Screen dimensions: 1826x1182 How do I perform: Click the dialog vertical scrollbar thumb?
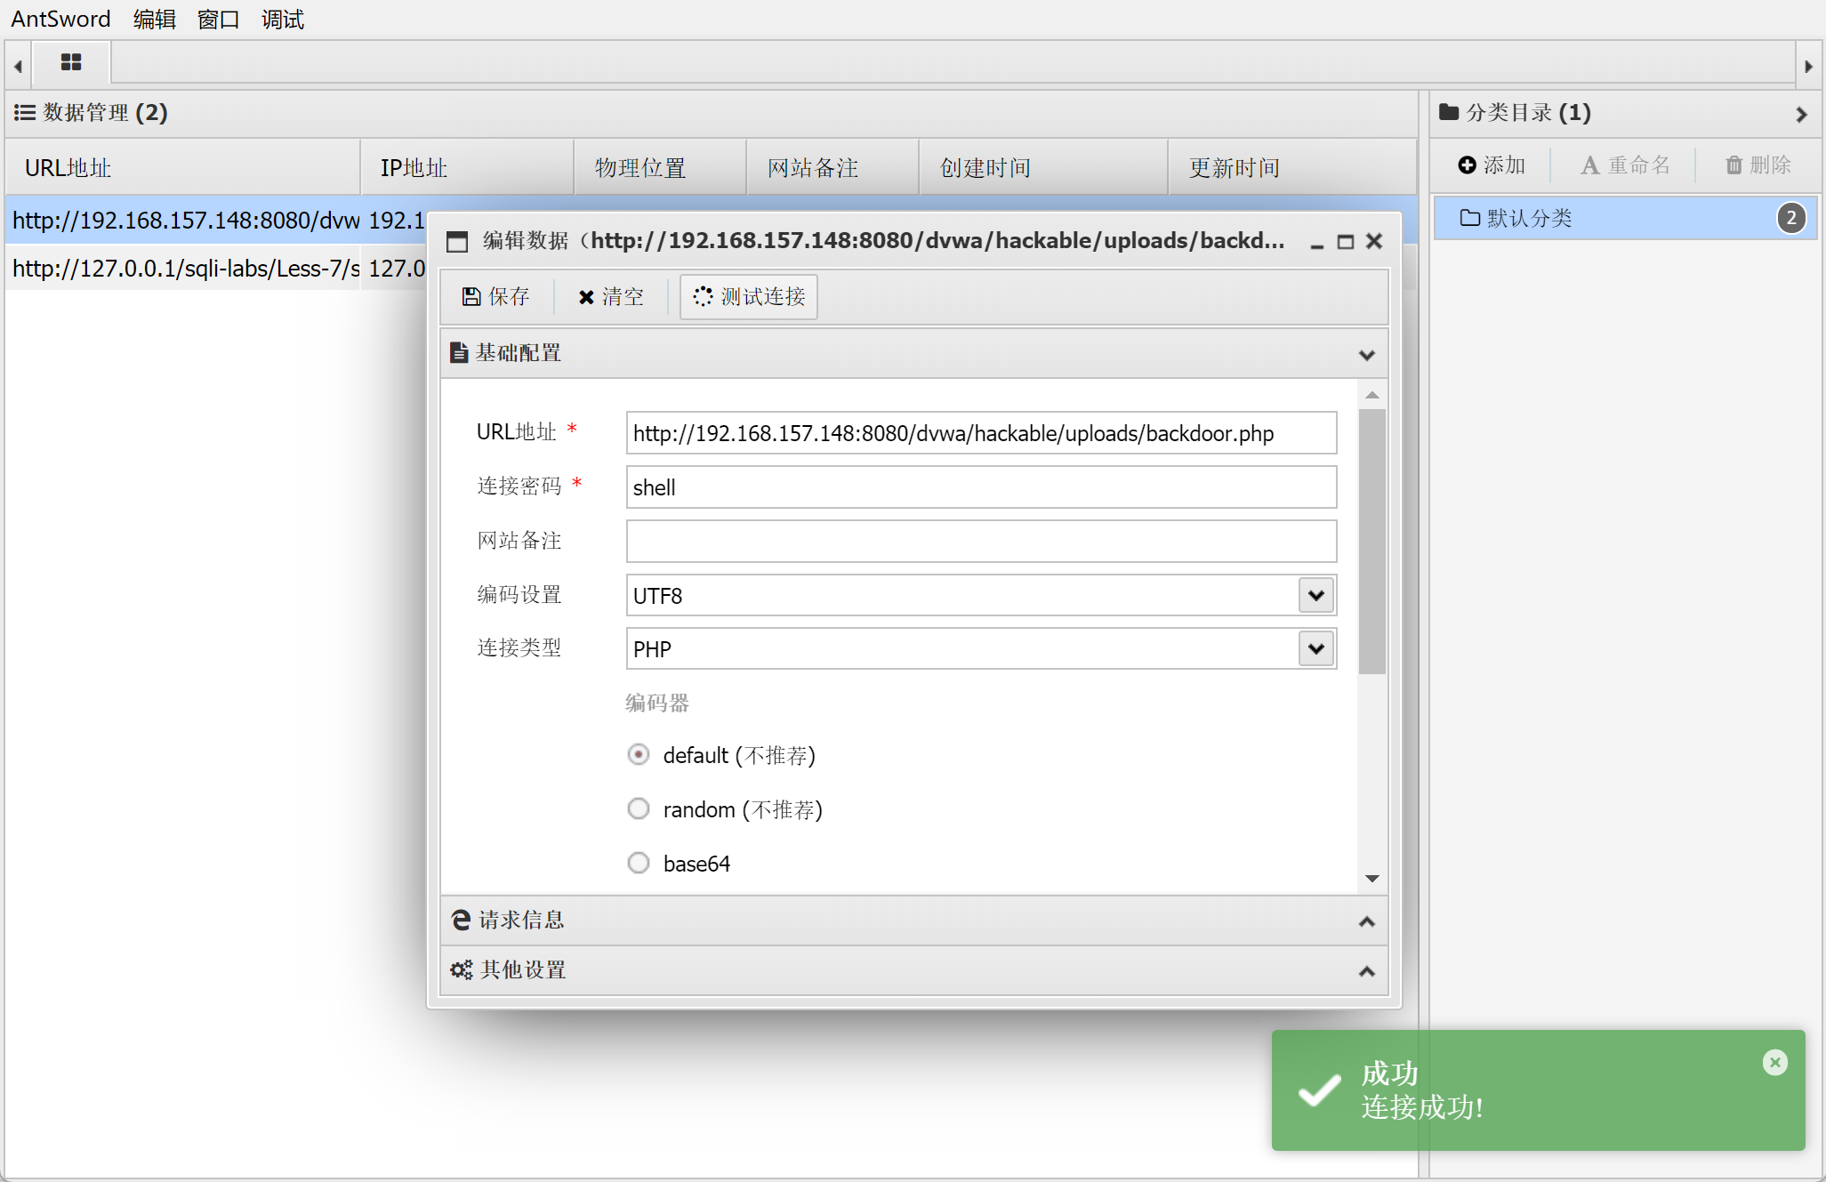(x=1372, y=542)
